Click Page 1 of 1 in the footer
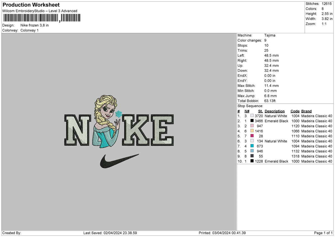The width and height of the screenshot is (335, 237). (323, 233)
